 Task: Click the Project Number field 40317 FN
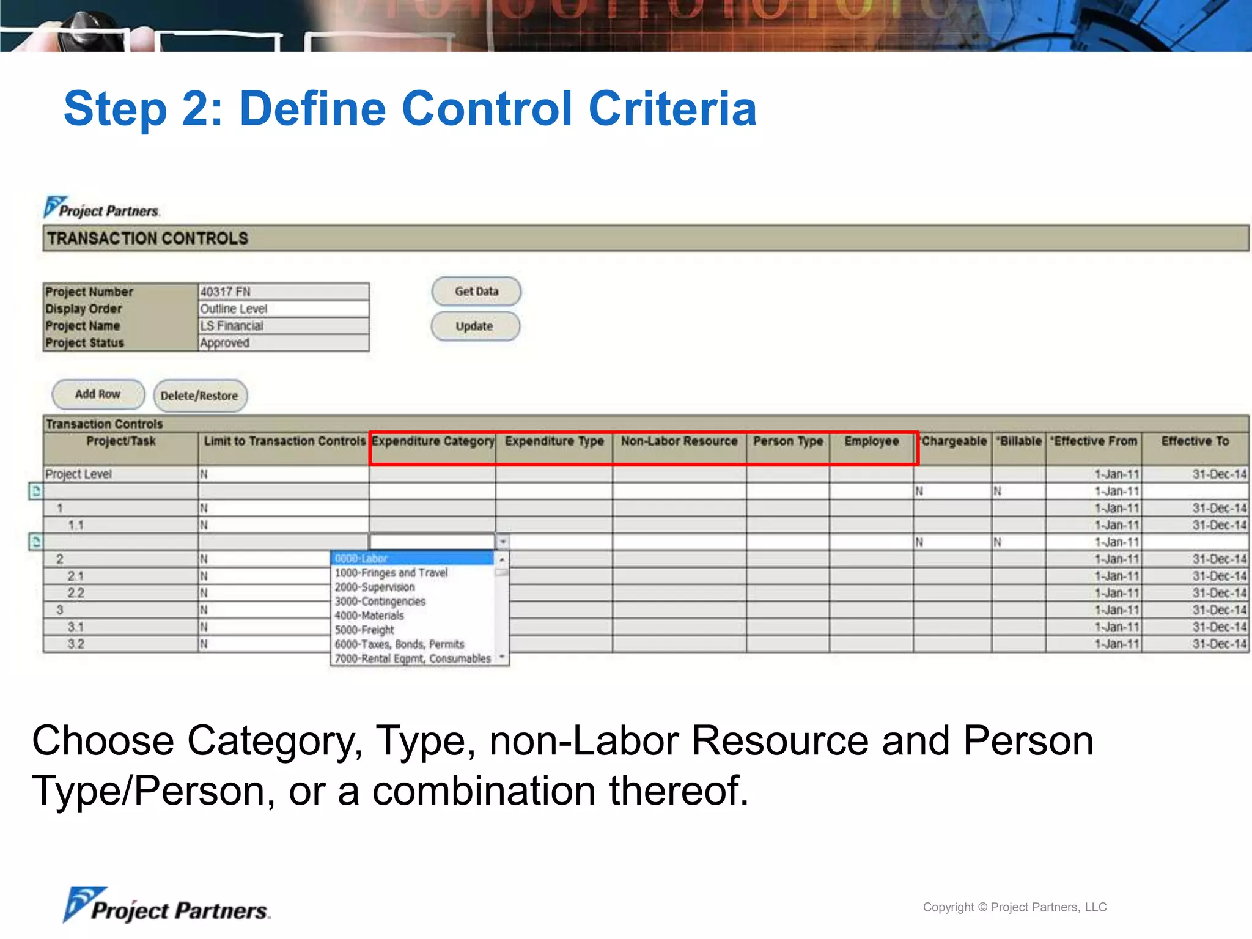coord(284,292)
